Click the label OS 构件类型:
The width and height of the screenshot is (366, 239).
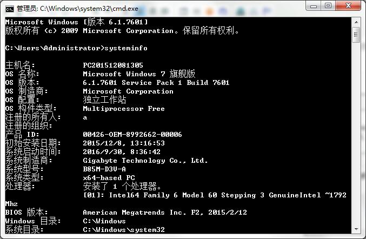[31, 109]
